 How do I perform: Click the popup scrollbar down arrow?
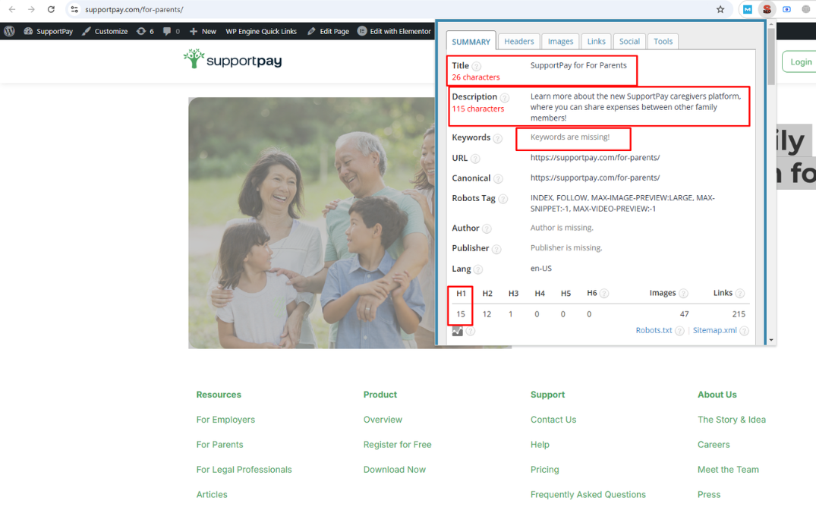[771, 340]
